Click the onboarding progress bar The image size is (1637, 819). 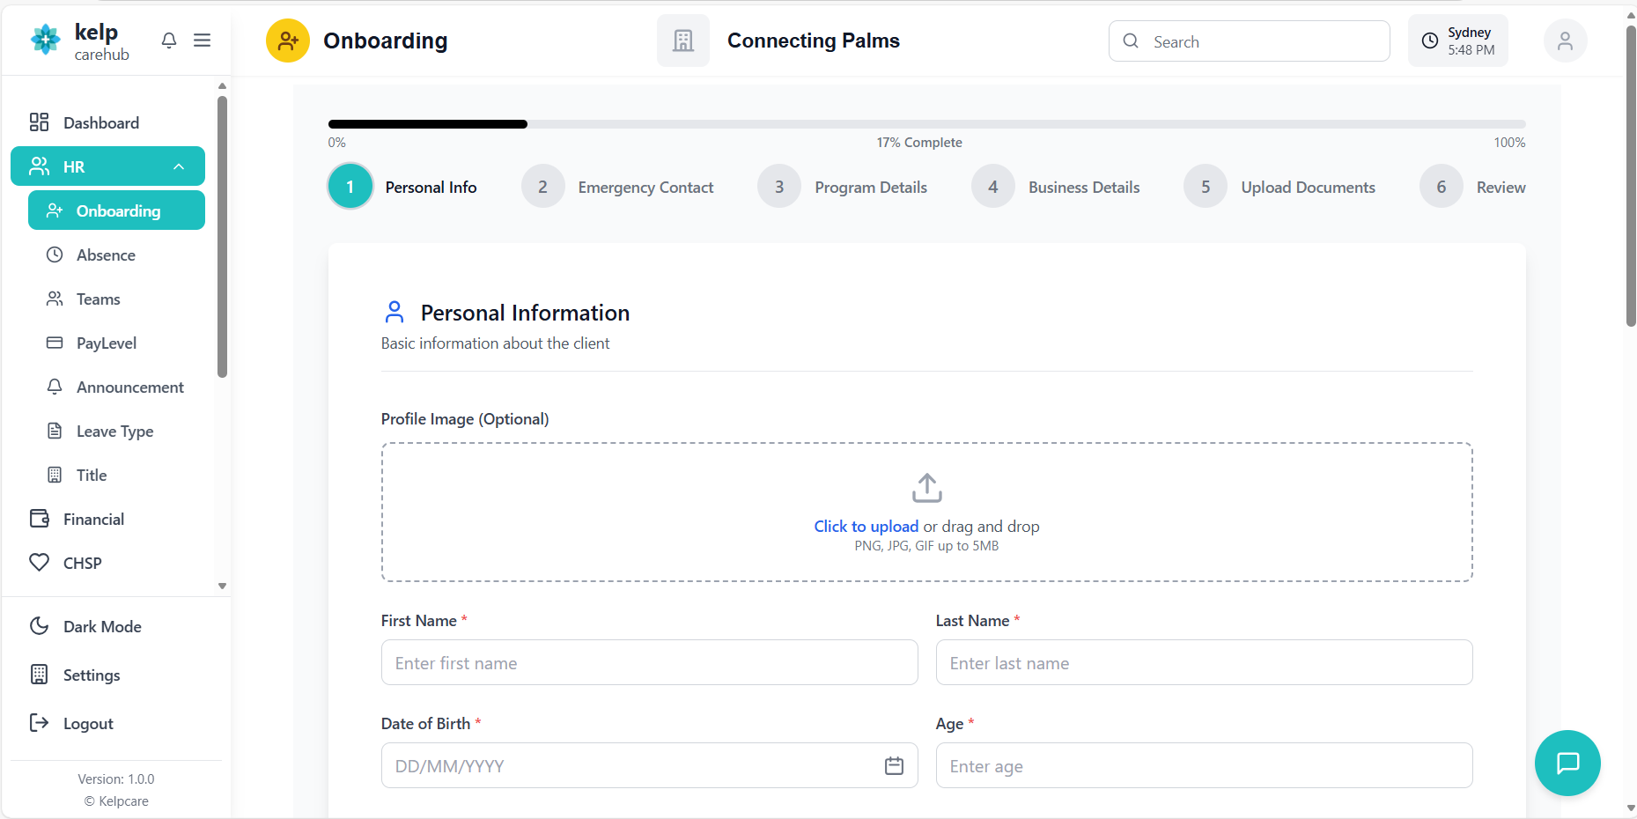926,124
